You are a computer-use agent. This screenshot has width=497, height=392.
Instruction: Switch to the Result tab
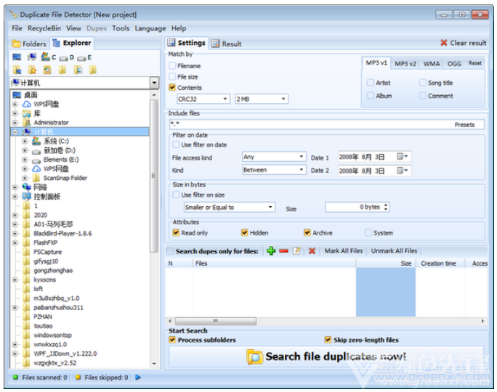click(x=227, y=44)
